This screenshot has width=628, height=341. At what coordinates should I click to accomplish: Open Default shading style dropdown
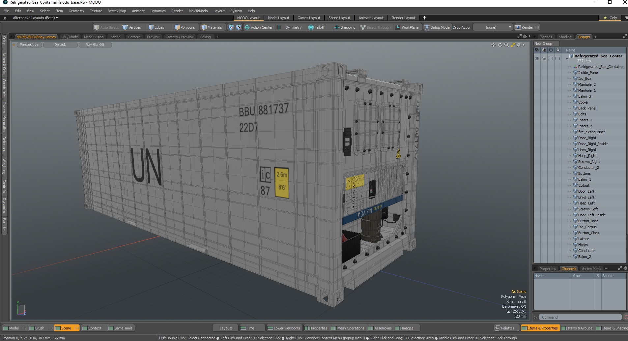[60, 45]
